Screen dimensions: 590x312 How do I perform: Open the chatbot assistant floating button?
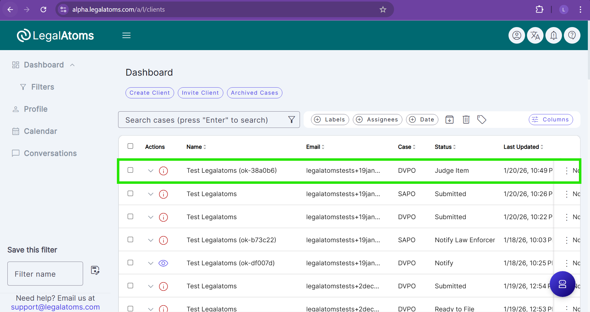click(x=562, y=284)
